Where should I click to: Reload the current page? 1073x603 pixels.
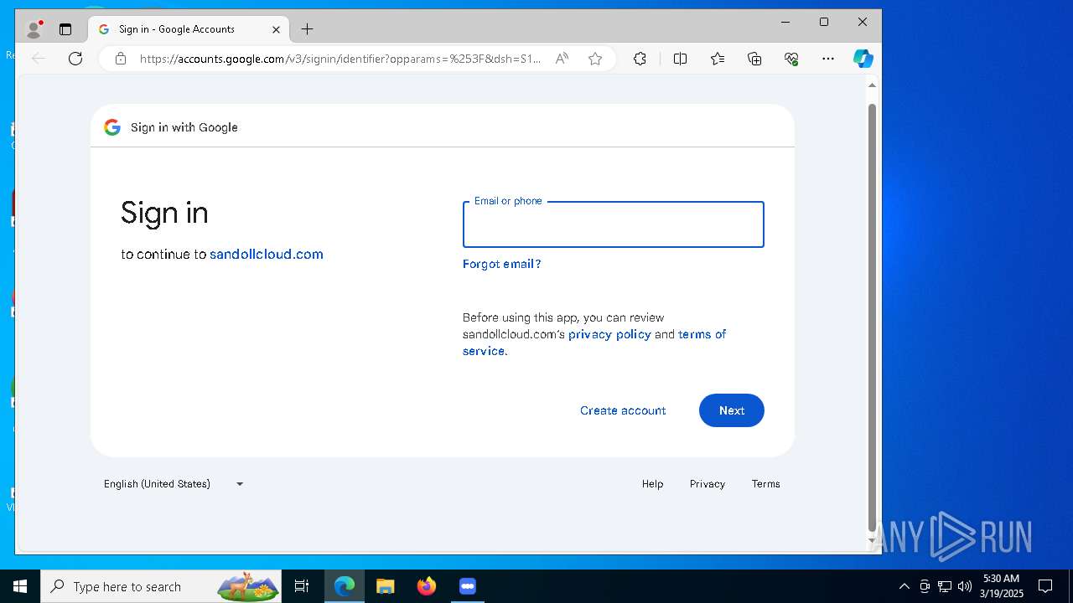[75, 59]
